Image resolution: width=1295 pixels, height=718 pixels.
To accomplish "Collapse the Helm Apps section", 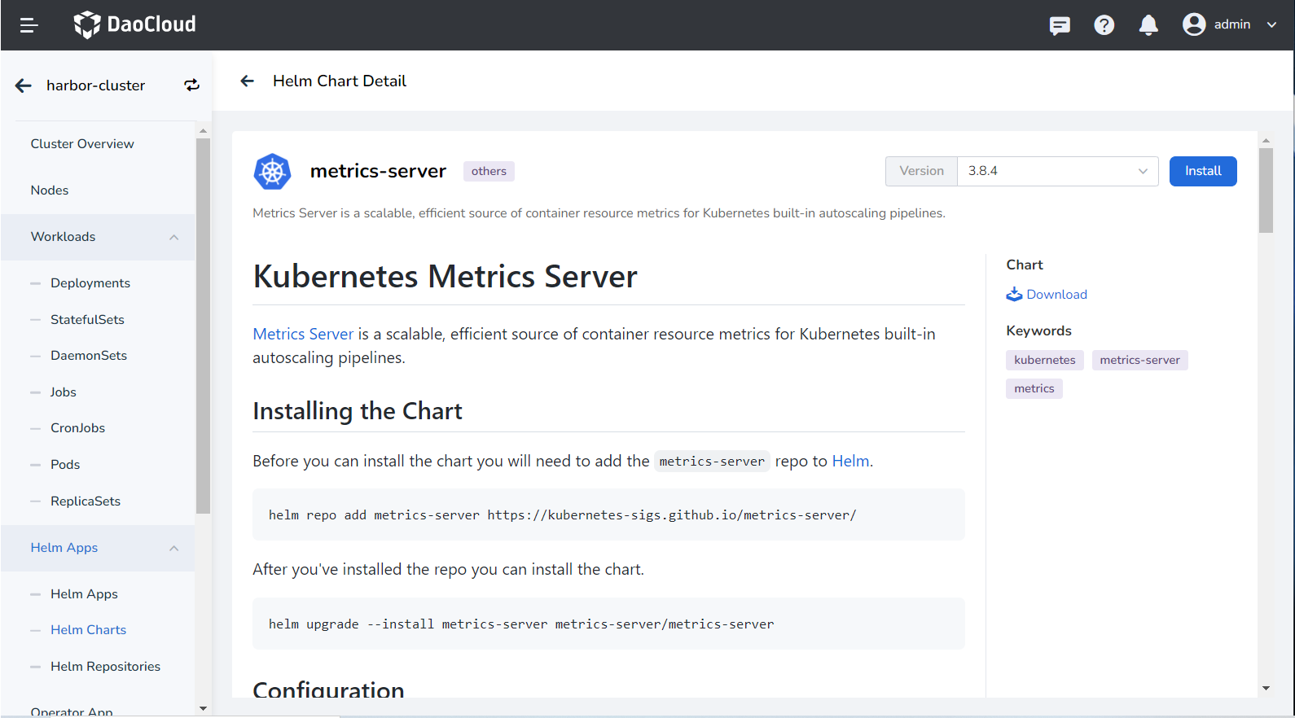I will (173, 548).
